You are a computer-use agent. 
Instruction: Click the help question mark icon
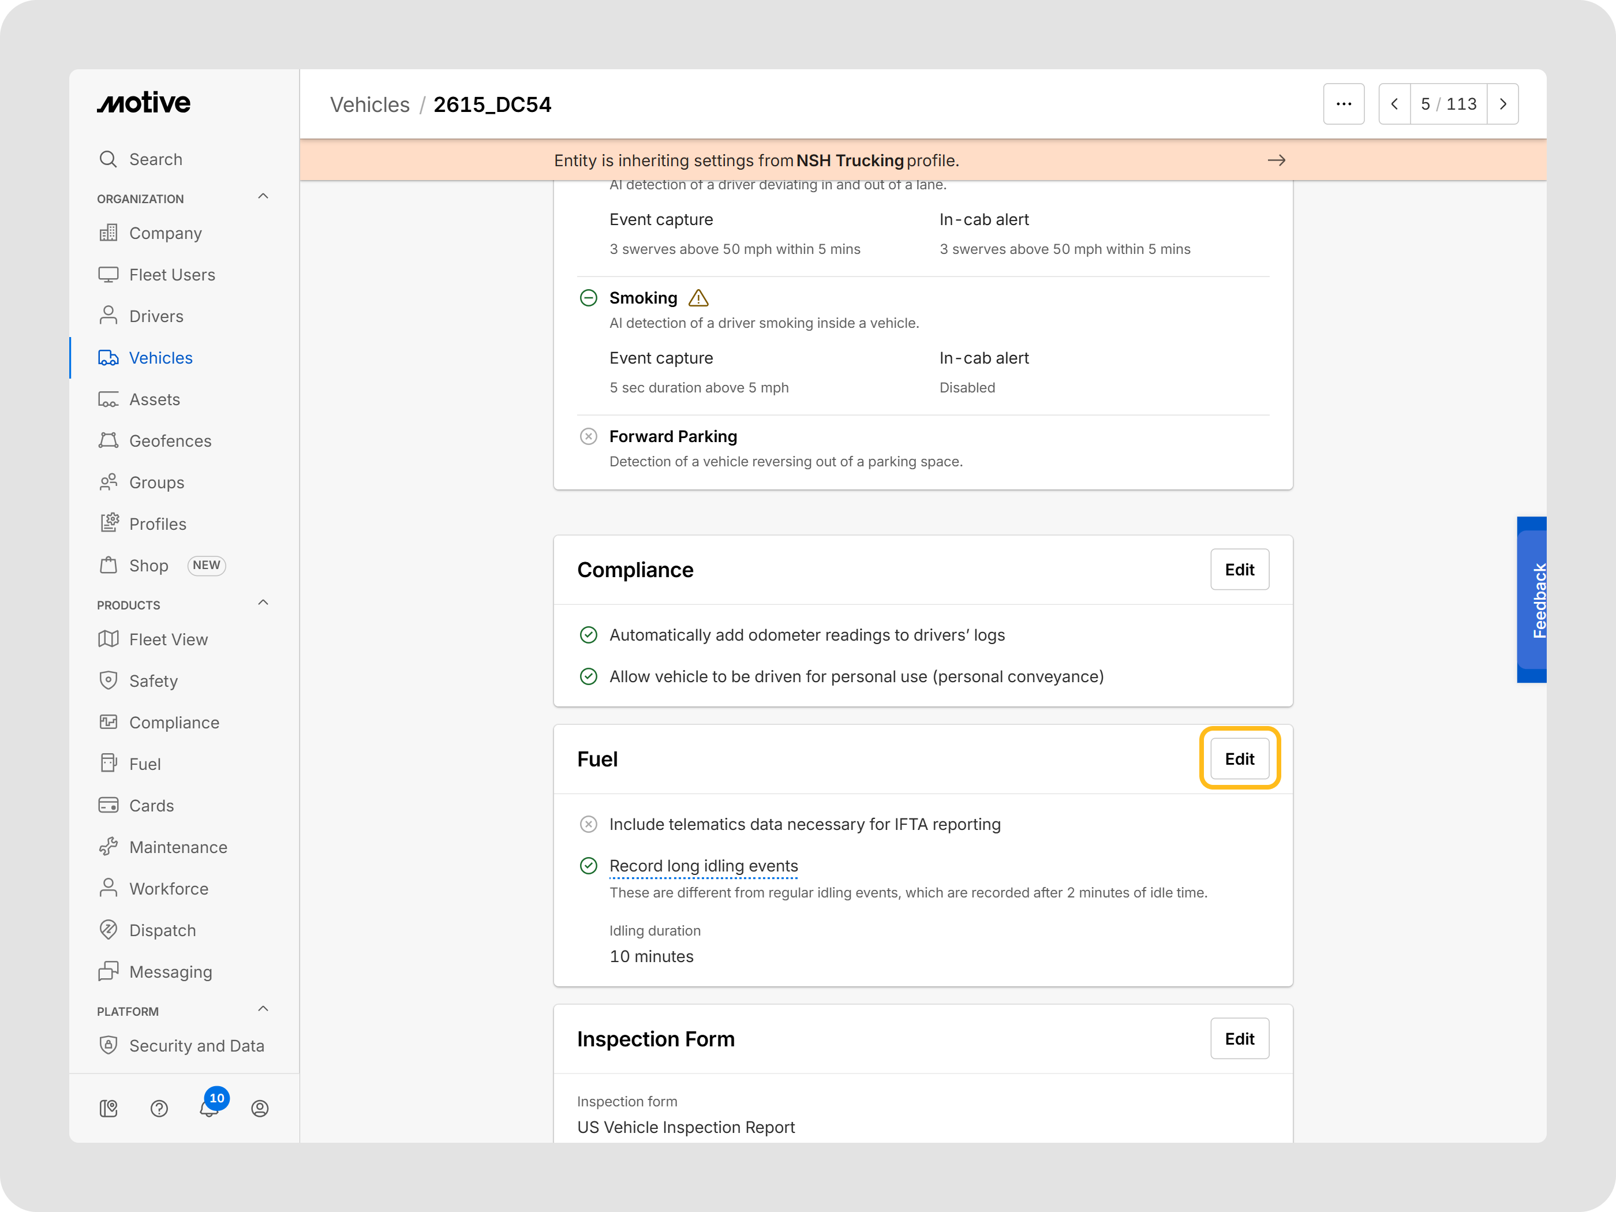(x=159, y=1108)
